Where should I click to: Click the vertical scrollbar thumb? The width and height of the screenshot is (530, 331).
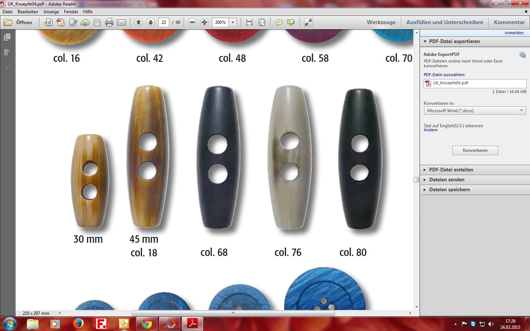(x=416, y=179)
